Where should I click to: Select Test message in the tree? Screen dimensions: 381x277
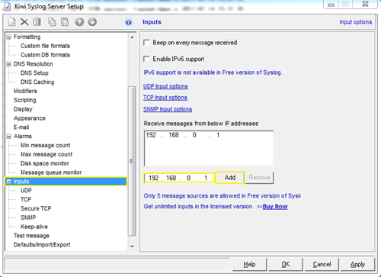click(x=31, y=236)
